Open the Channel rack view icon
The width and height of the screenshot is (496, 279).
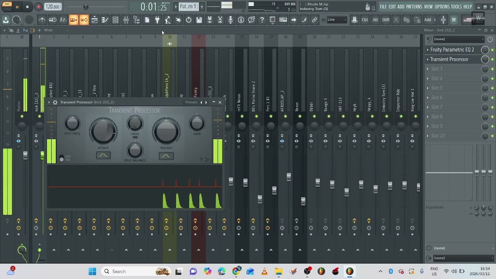point(115,20)
